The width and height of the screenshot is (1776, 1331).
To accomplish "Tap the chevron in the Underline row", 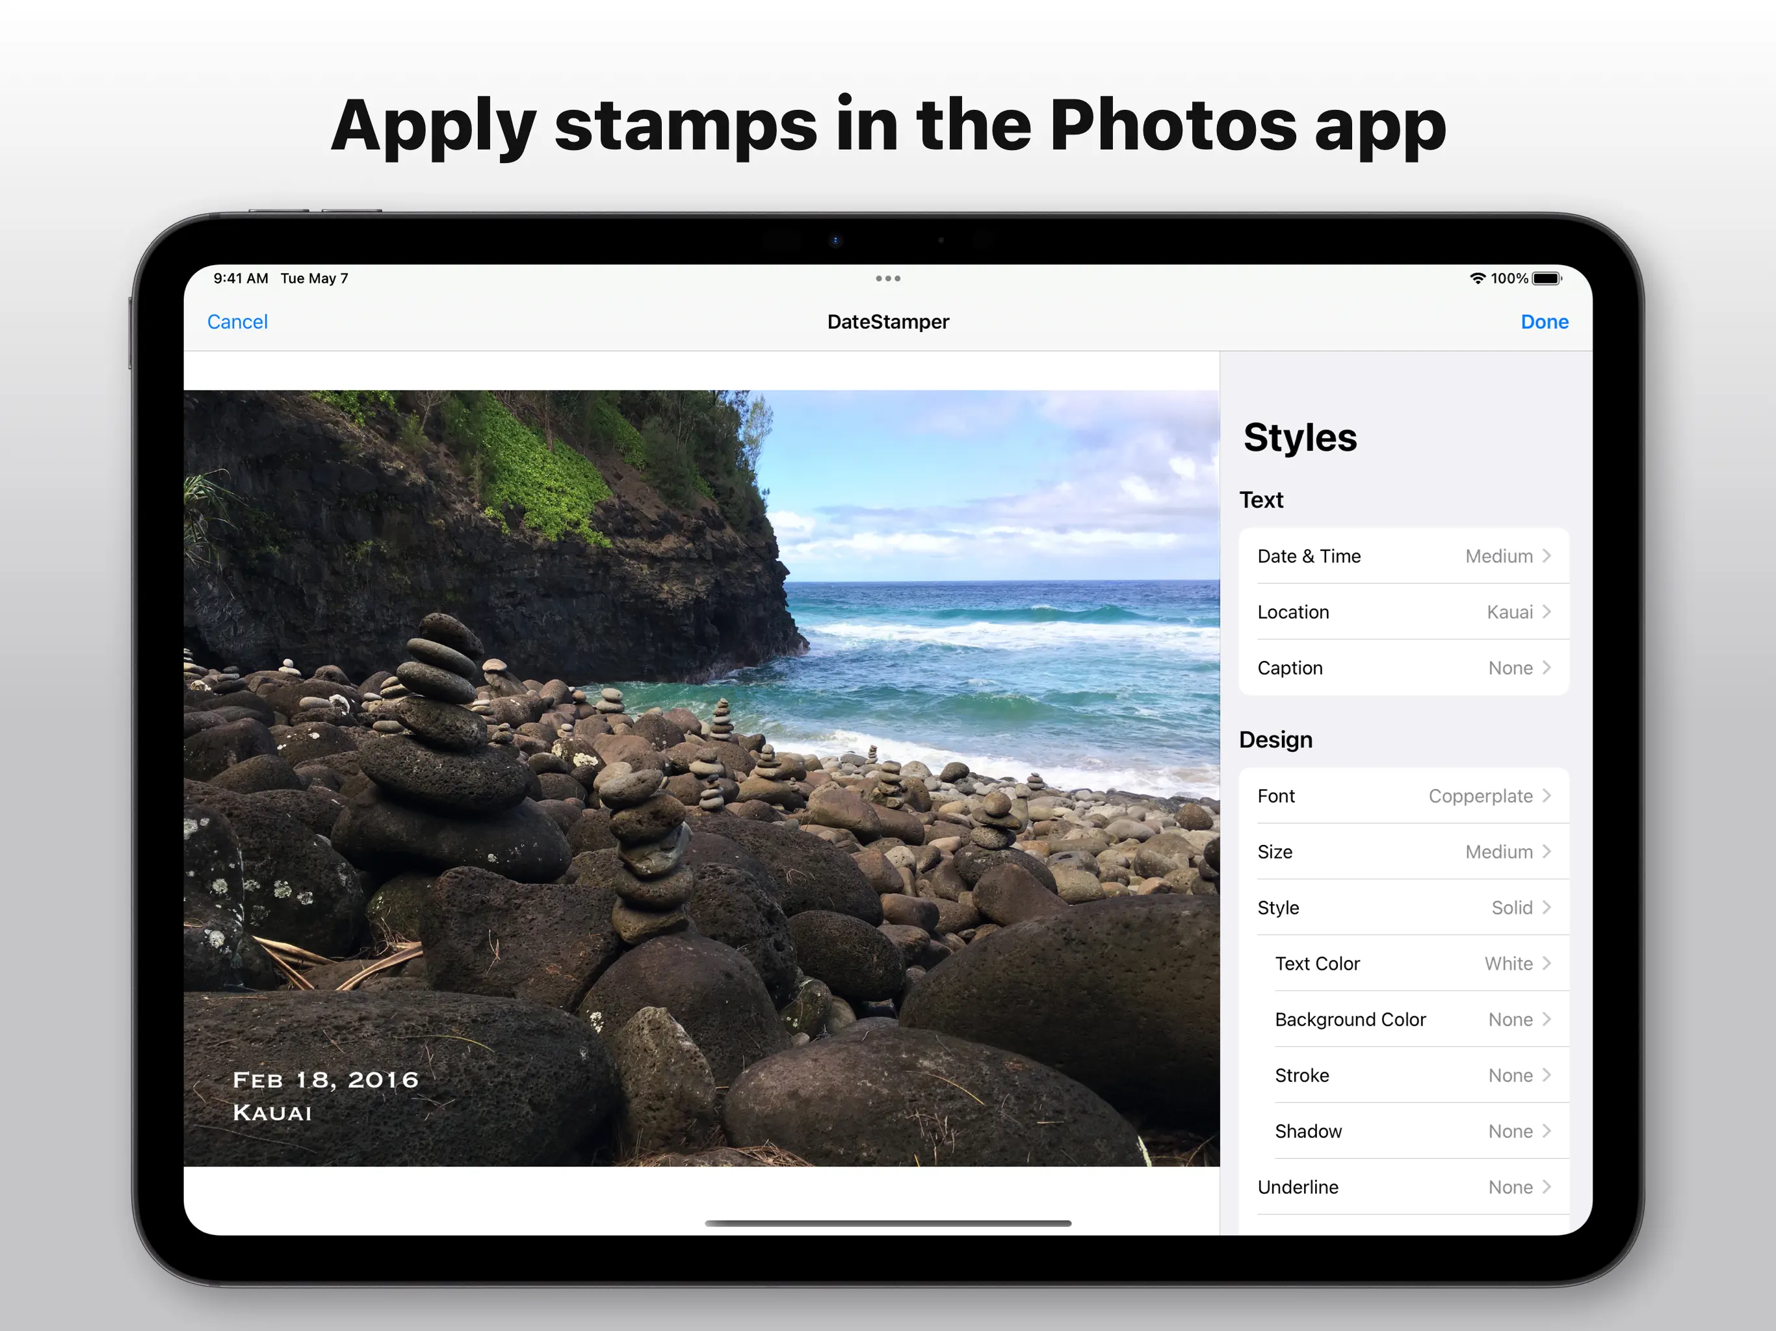I will [1547, 1187].
